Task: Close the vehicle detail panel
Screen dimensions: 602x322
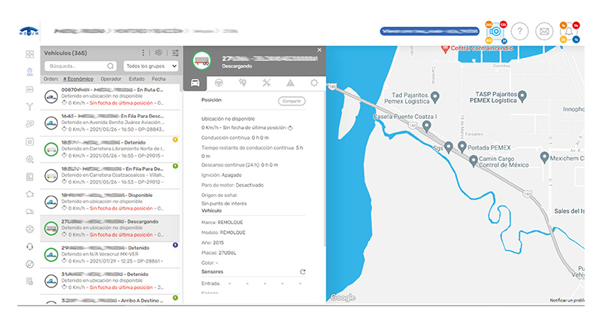Action: tap(319, 50)
